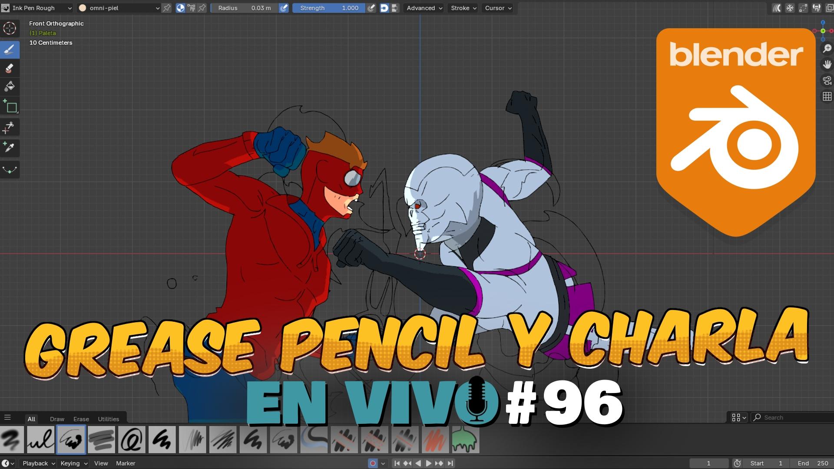Toggle the auto keying record button
This screenshot has height=469, width=834.
(x=373, y=463)
